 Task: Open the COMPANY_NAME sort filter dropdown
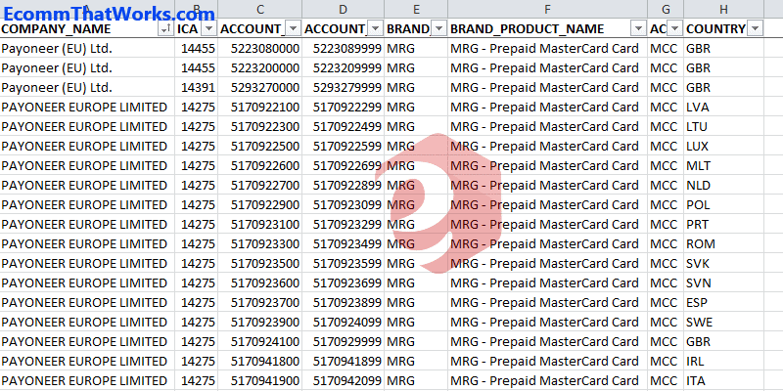coord(164,29)
